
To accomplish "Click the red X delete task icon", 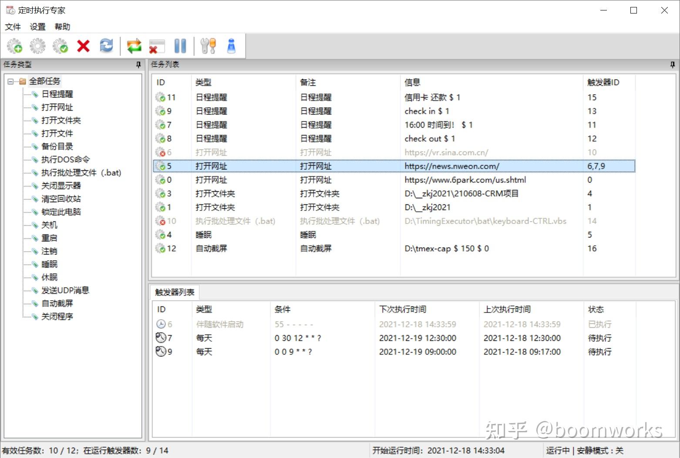I will click(83, 46).
